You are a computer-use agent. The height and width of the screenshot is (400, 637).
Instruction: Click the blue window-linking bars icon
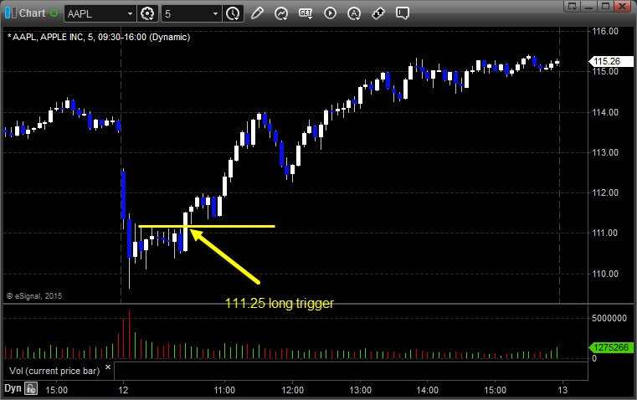11,13
